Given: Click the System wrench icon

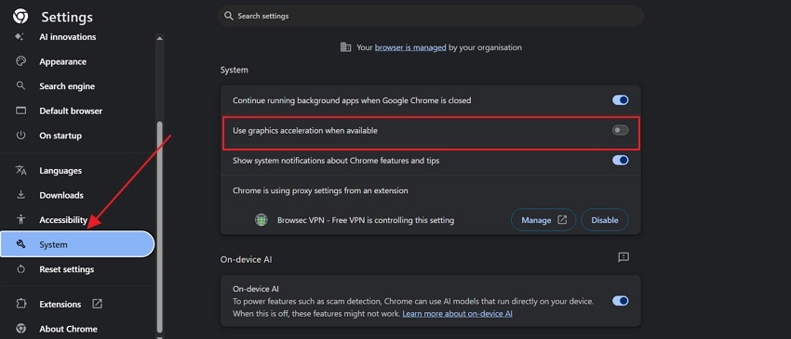Looking at the screenshot, I should tap(20, 244).
